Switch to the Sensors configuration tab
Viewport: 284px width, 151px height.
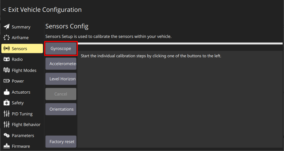click(x=22, y=49)
